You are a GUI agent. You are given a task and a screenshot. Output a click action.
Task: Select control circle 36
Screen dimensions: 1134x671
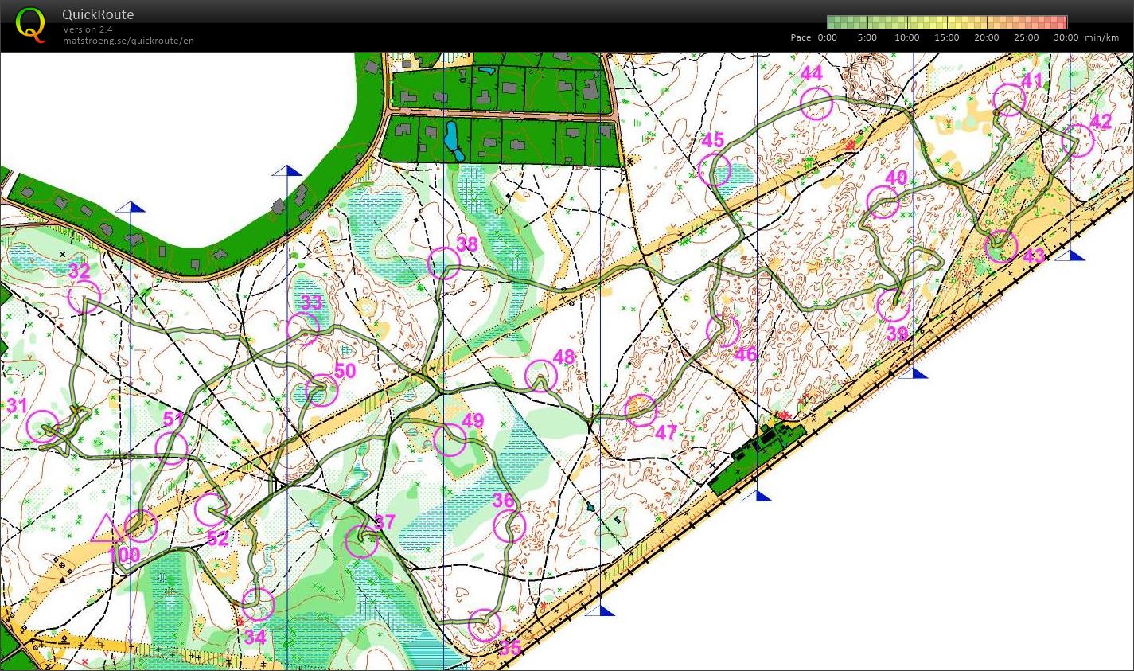(509, 526)
